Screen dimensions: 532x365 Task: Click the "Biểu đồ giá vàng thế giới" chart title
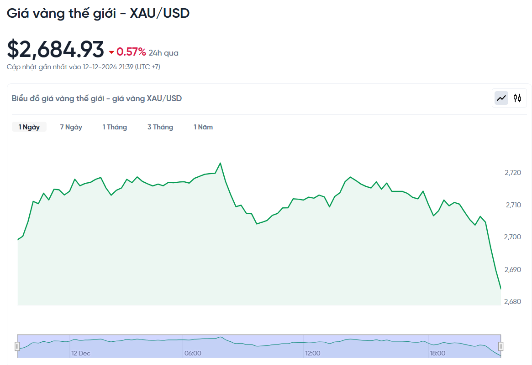click(97, 98)
